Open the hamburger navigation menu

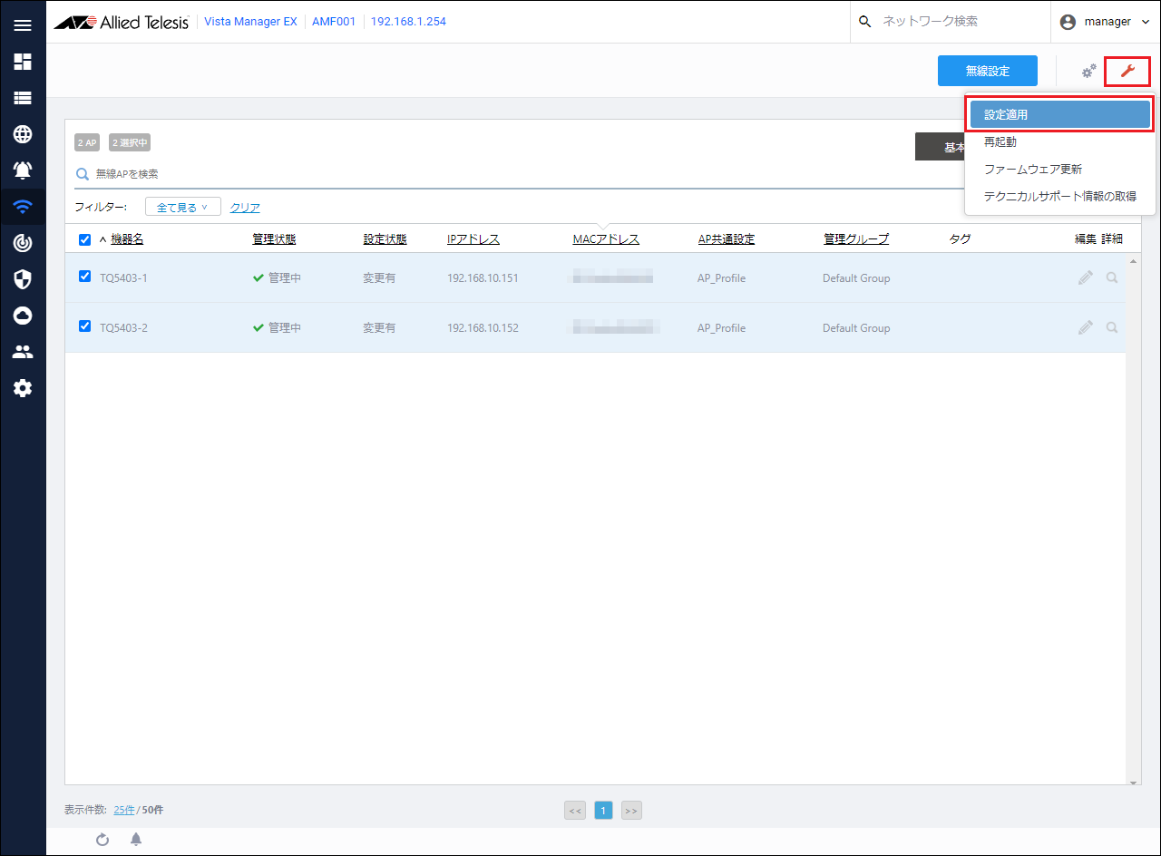23,25
